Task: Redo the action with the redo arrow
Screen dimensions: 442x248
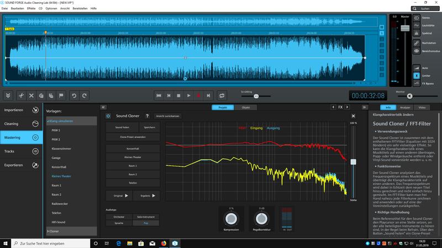Action: click(x=85, y=95)
